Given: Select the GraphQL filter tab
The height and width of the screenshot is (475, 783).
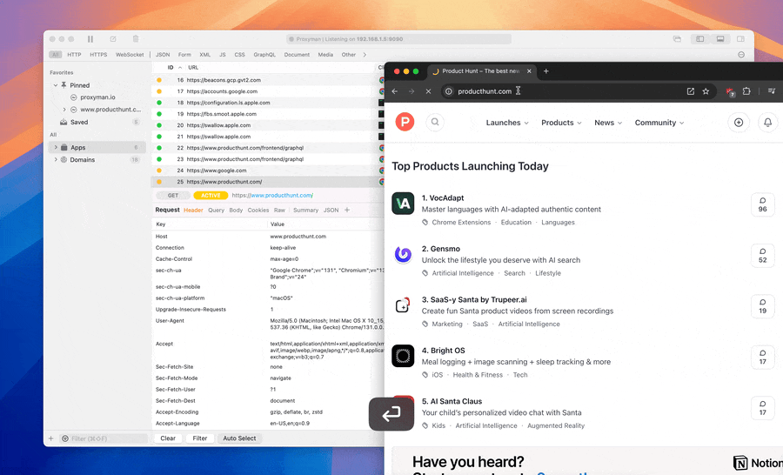Looking at the screenshot, I should coord(264,55).
